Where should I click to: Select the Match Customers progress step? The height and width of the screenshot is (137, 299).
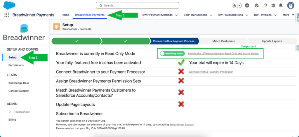(223, 41)
